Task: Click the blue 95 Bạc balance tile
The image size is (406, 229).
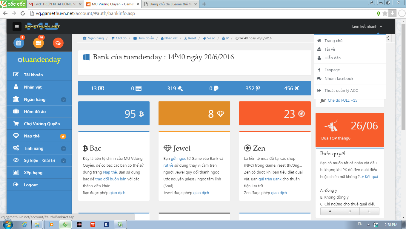Action: (114, 114)
